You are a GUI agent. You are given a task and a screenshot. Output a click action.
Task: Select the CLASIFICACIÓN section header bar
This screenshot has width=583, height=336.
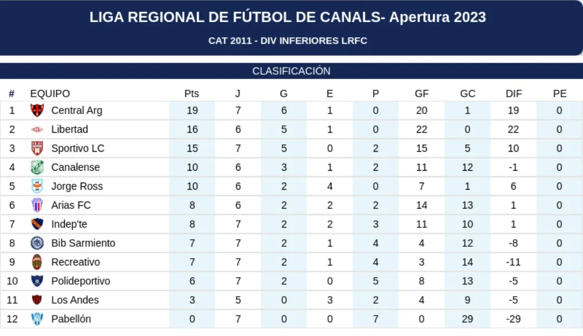(x=291, y=71)
